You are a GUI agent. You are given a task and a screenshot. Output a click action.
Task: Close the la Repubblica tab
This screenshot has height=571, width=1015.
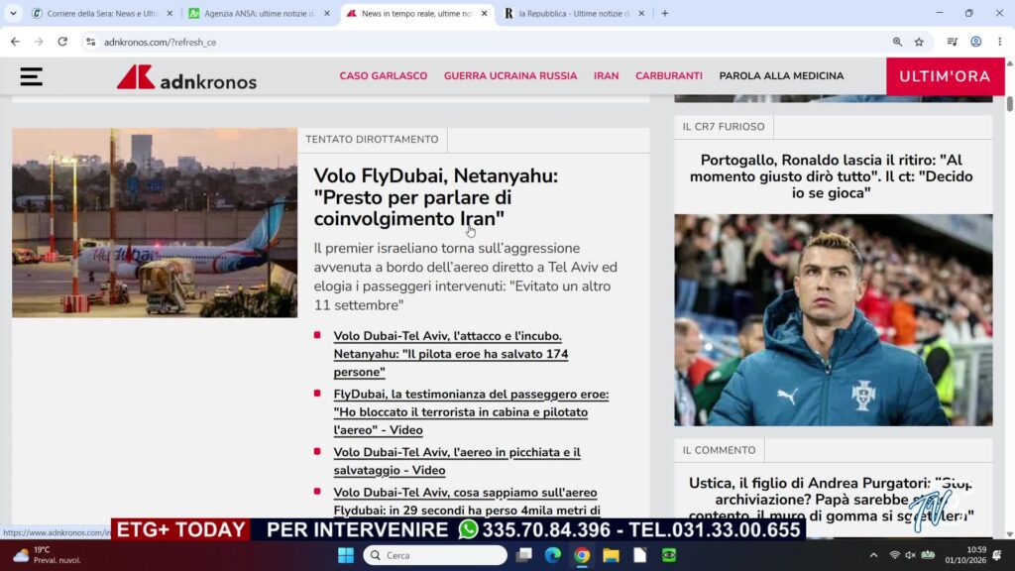(641, 13)
